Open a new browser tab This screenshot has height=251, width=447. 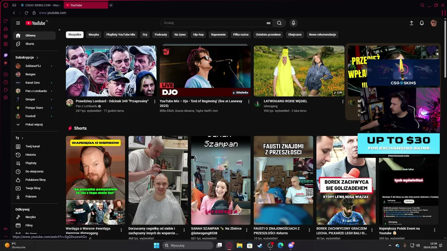(111, 5)
